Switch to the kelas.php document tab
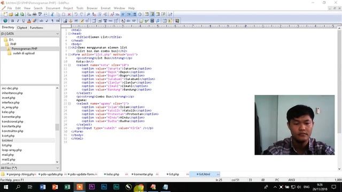This screenshot has height=192, width=342. pos(113,174)
